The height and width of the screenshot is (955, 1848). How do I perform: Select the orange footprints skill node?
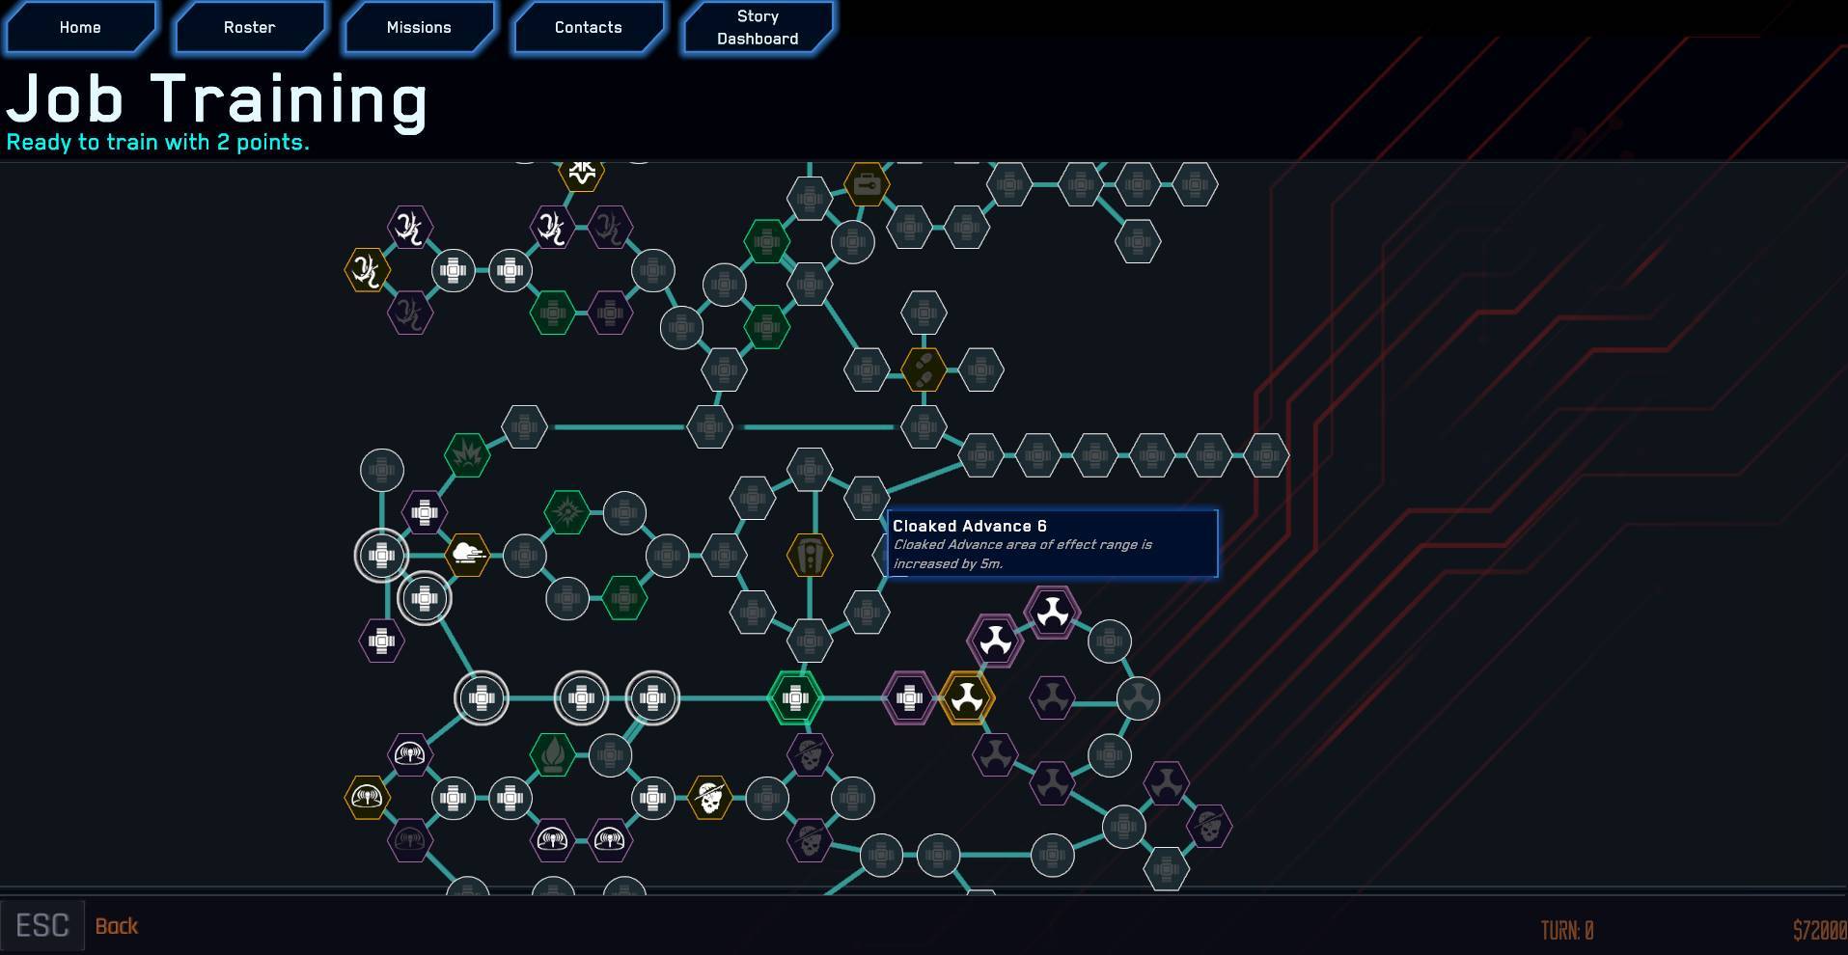(x=924, y=369)
